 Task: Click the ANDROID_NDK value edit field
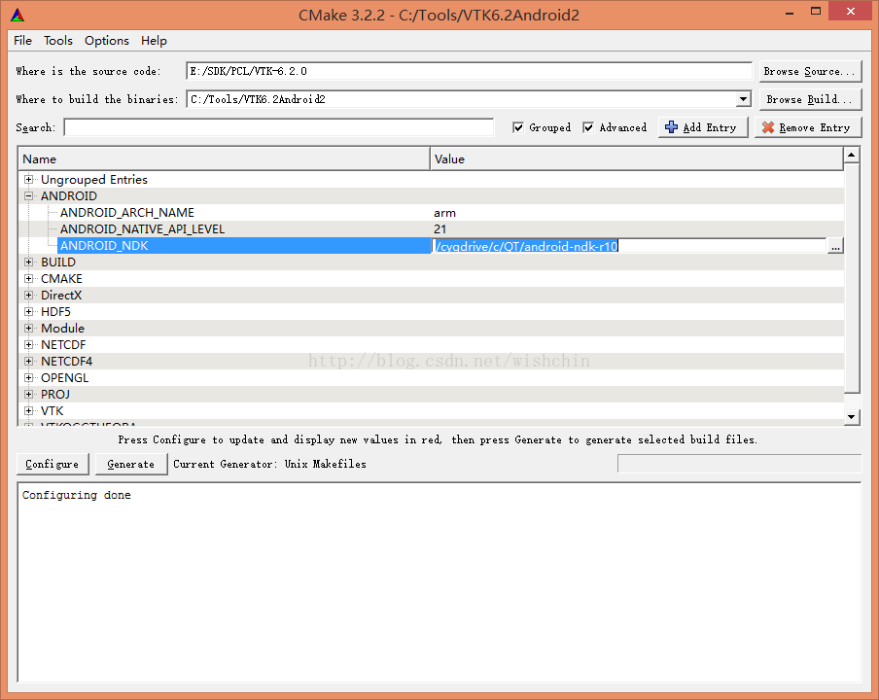[x=629, y=246]
